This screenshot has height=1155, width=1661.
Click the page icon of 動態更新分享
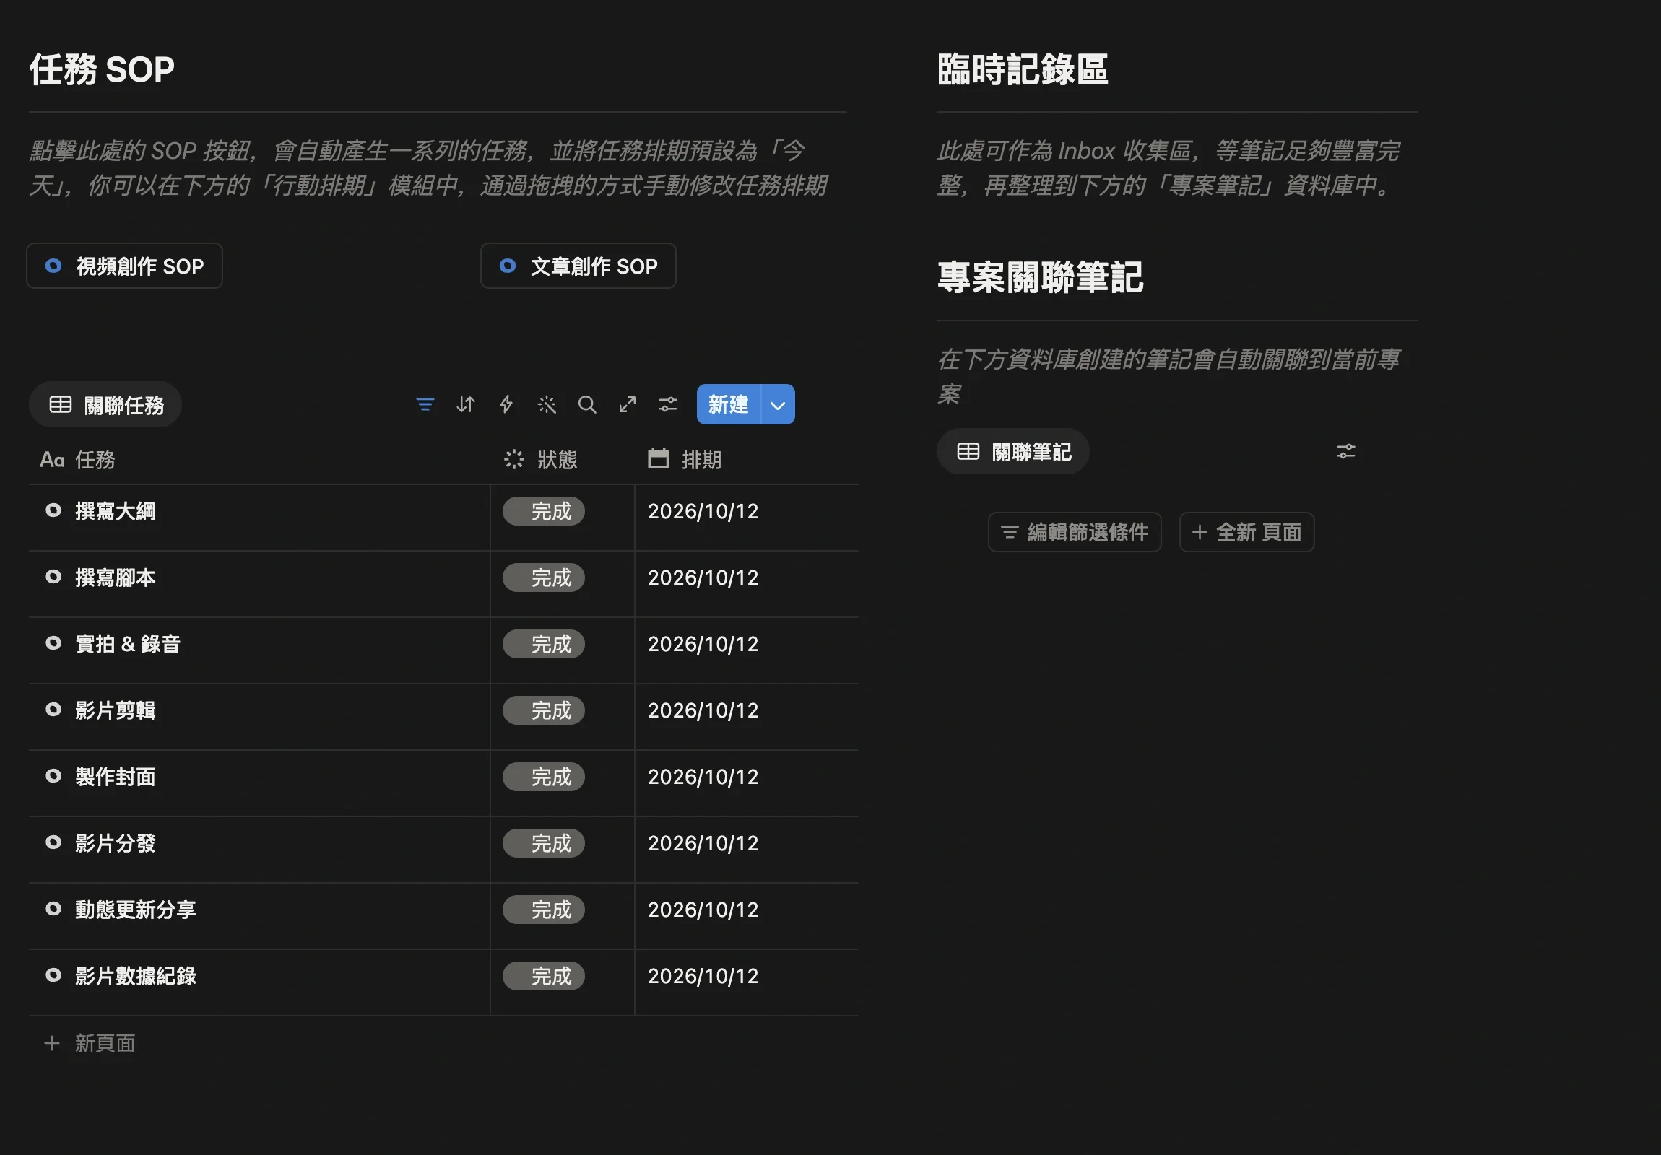pyautogui.click(x=53, y=909)
